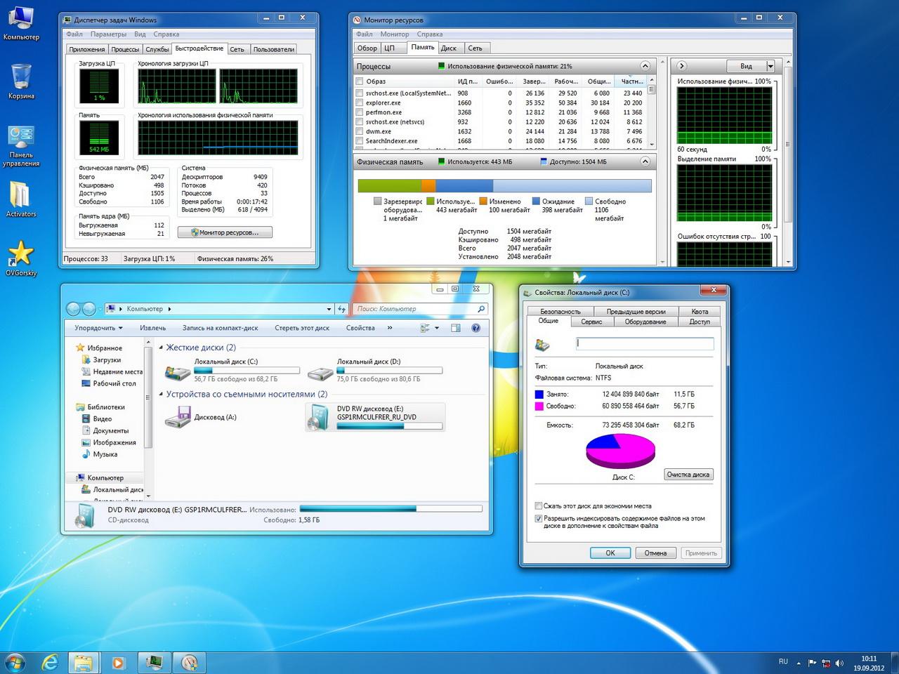Click Стереть этот диск toolbar button
Image resolution: width=899 pixels, height=674 pixels.
pyautogui.click(x=302, y=328)
